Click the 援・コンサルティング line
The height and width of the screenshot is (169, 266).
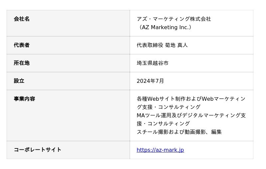[x=163, y=124]
